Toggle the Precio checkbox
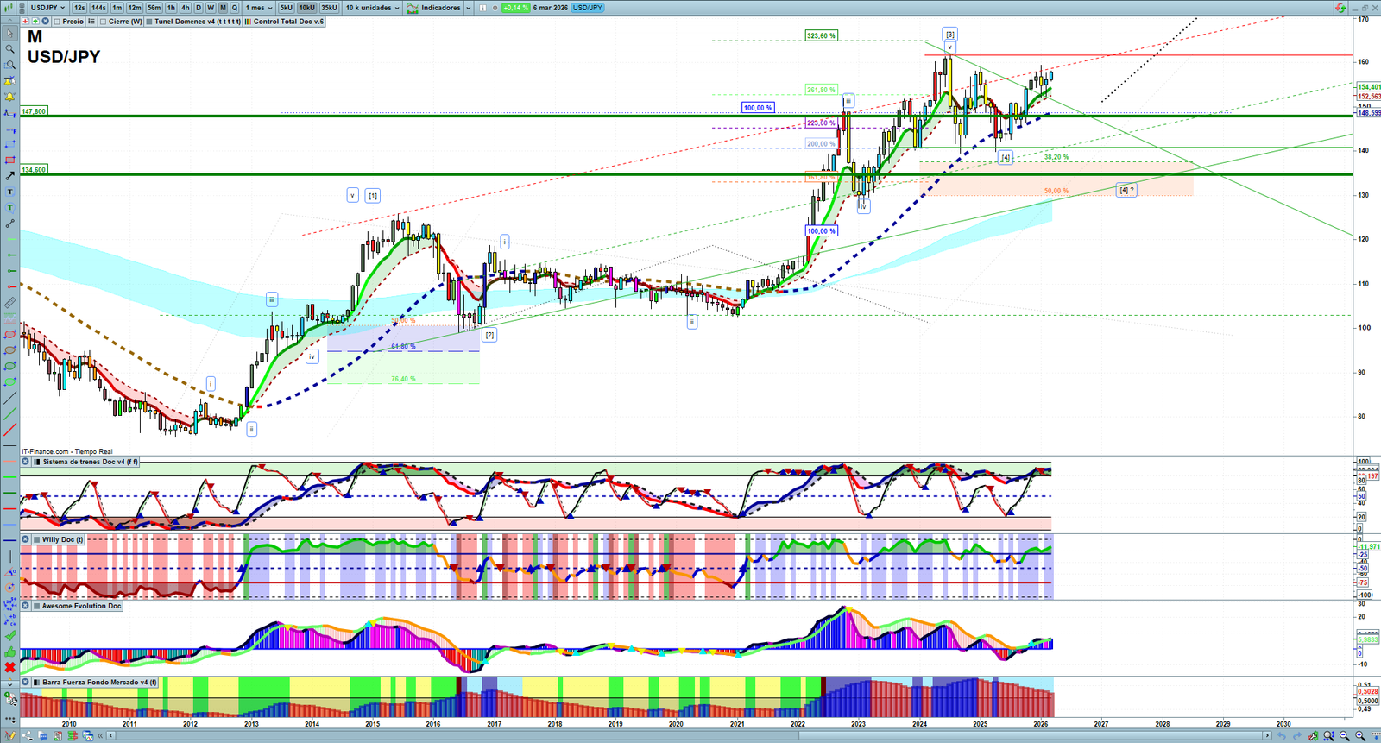The width and height of the screenshot is (1381, 743). 57,22
